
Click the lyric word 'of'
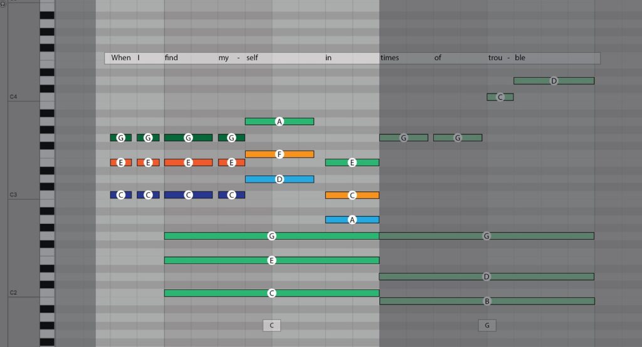tap(438, 58)
